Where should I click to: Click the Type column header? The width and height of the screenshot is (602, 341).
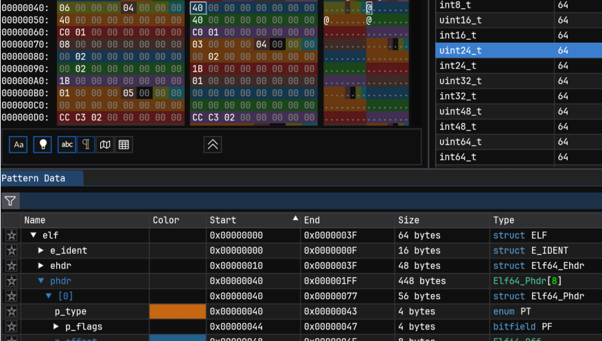pyautogui.click(x=504, y=220)
